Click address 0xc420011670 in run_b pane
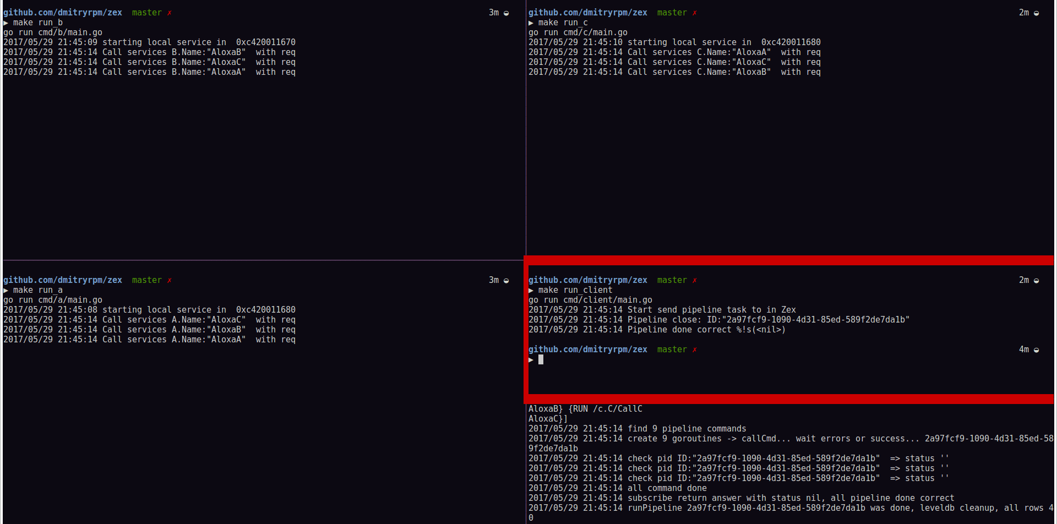Viewport: 1057px width, 524px height. (x=266, y=42)
